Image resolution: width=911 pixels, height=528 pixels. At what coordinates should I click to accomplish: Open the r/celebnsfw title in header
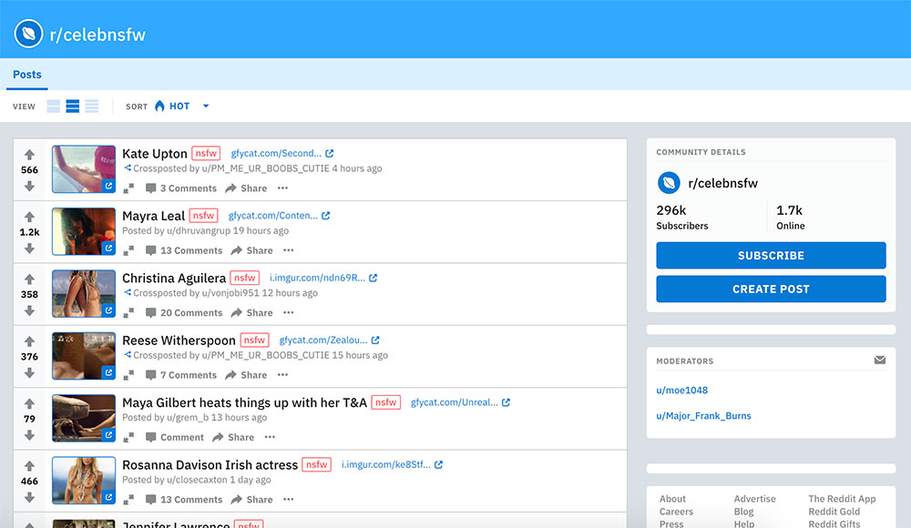pyautogui.click(x=97, y=35)
